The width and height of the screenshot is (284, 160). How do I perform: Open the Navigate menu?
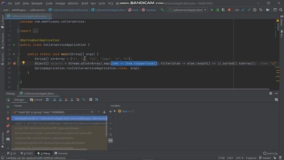click(37, 3)
